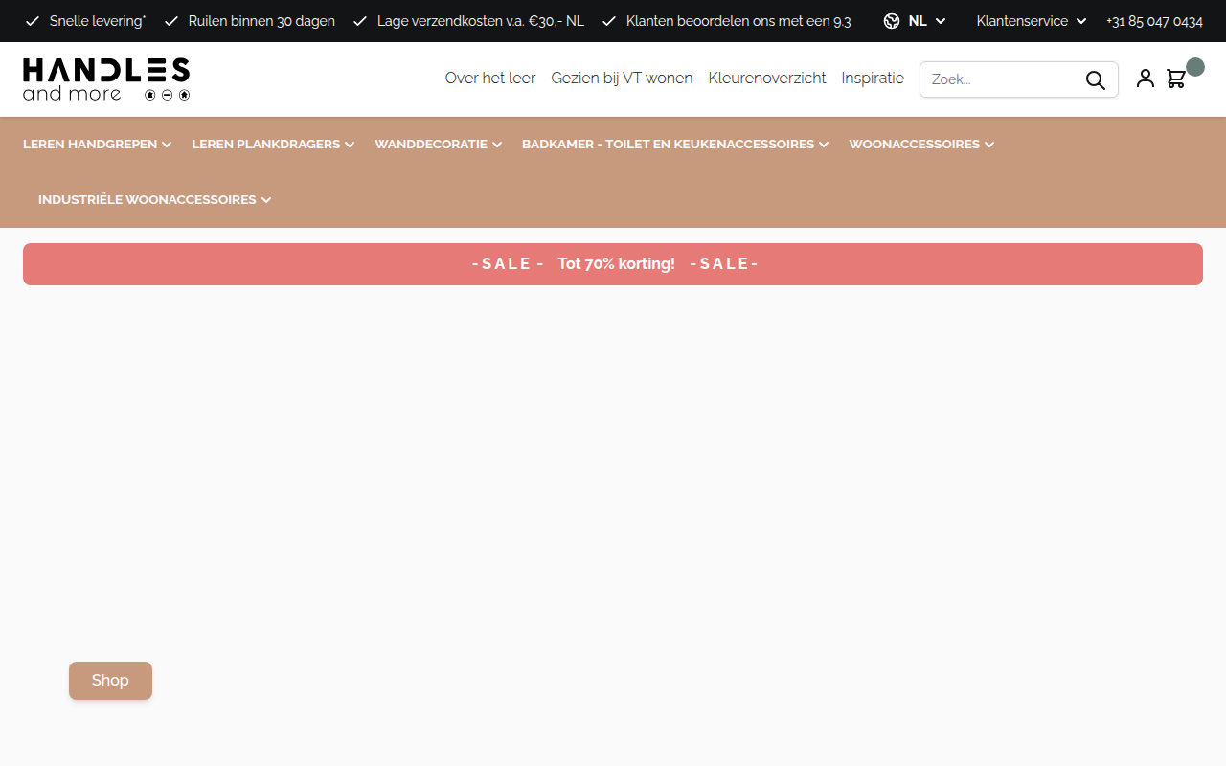The width and height of the screenshot is (1226, 766).
Task: Click the Handles and more logo
Action: point(106,79)
